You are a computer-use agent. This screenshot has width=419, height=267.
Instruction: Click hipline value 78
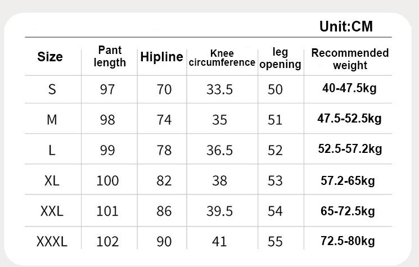pyautogui.click(x=164, y=150)
